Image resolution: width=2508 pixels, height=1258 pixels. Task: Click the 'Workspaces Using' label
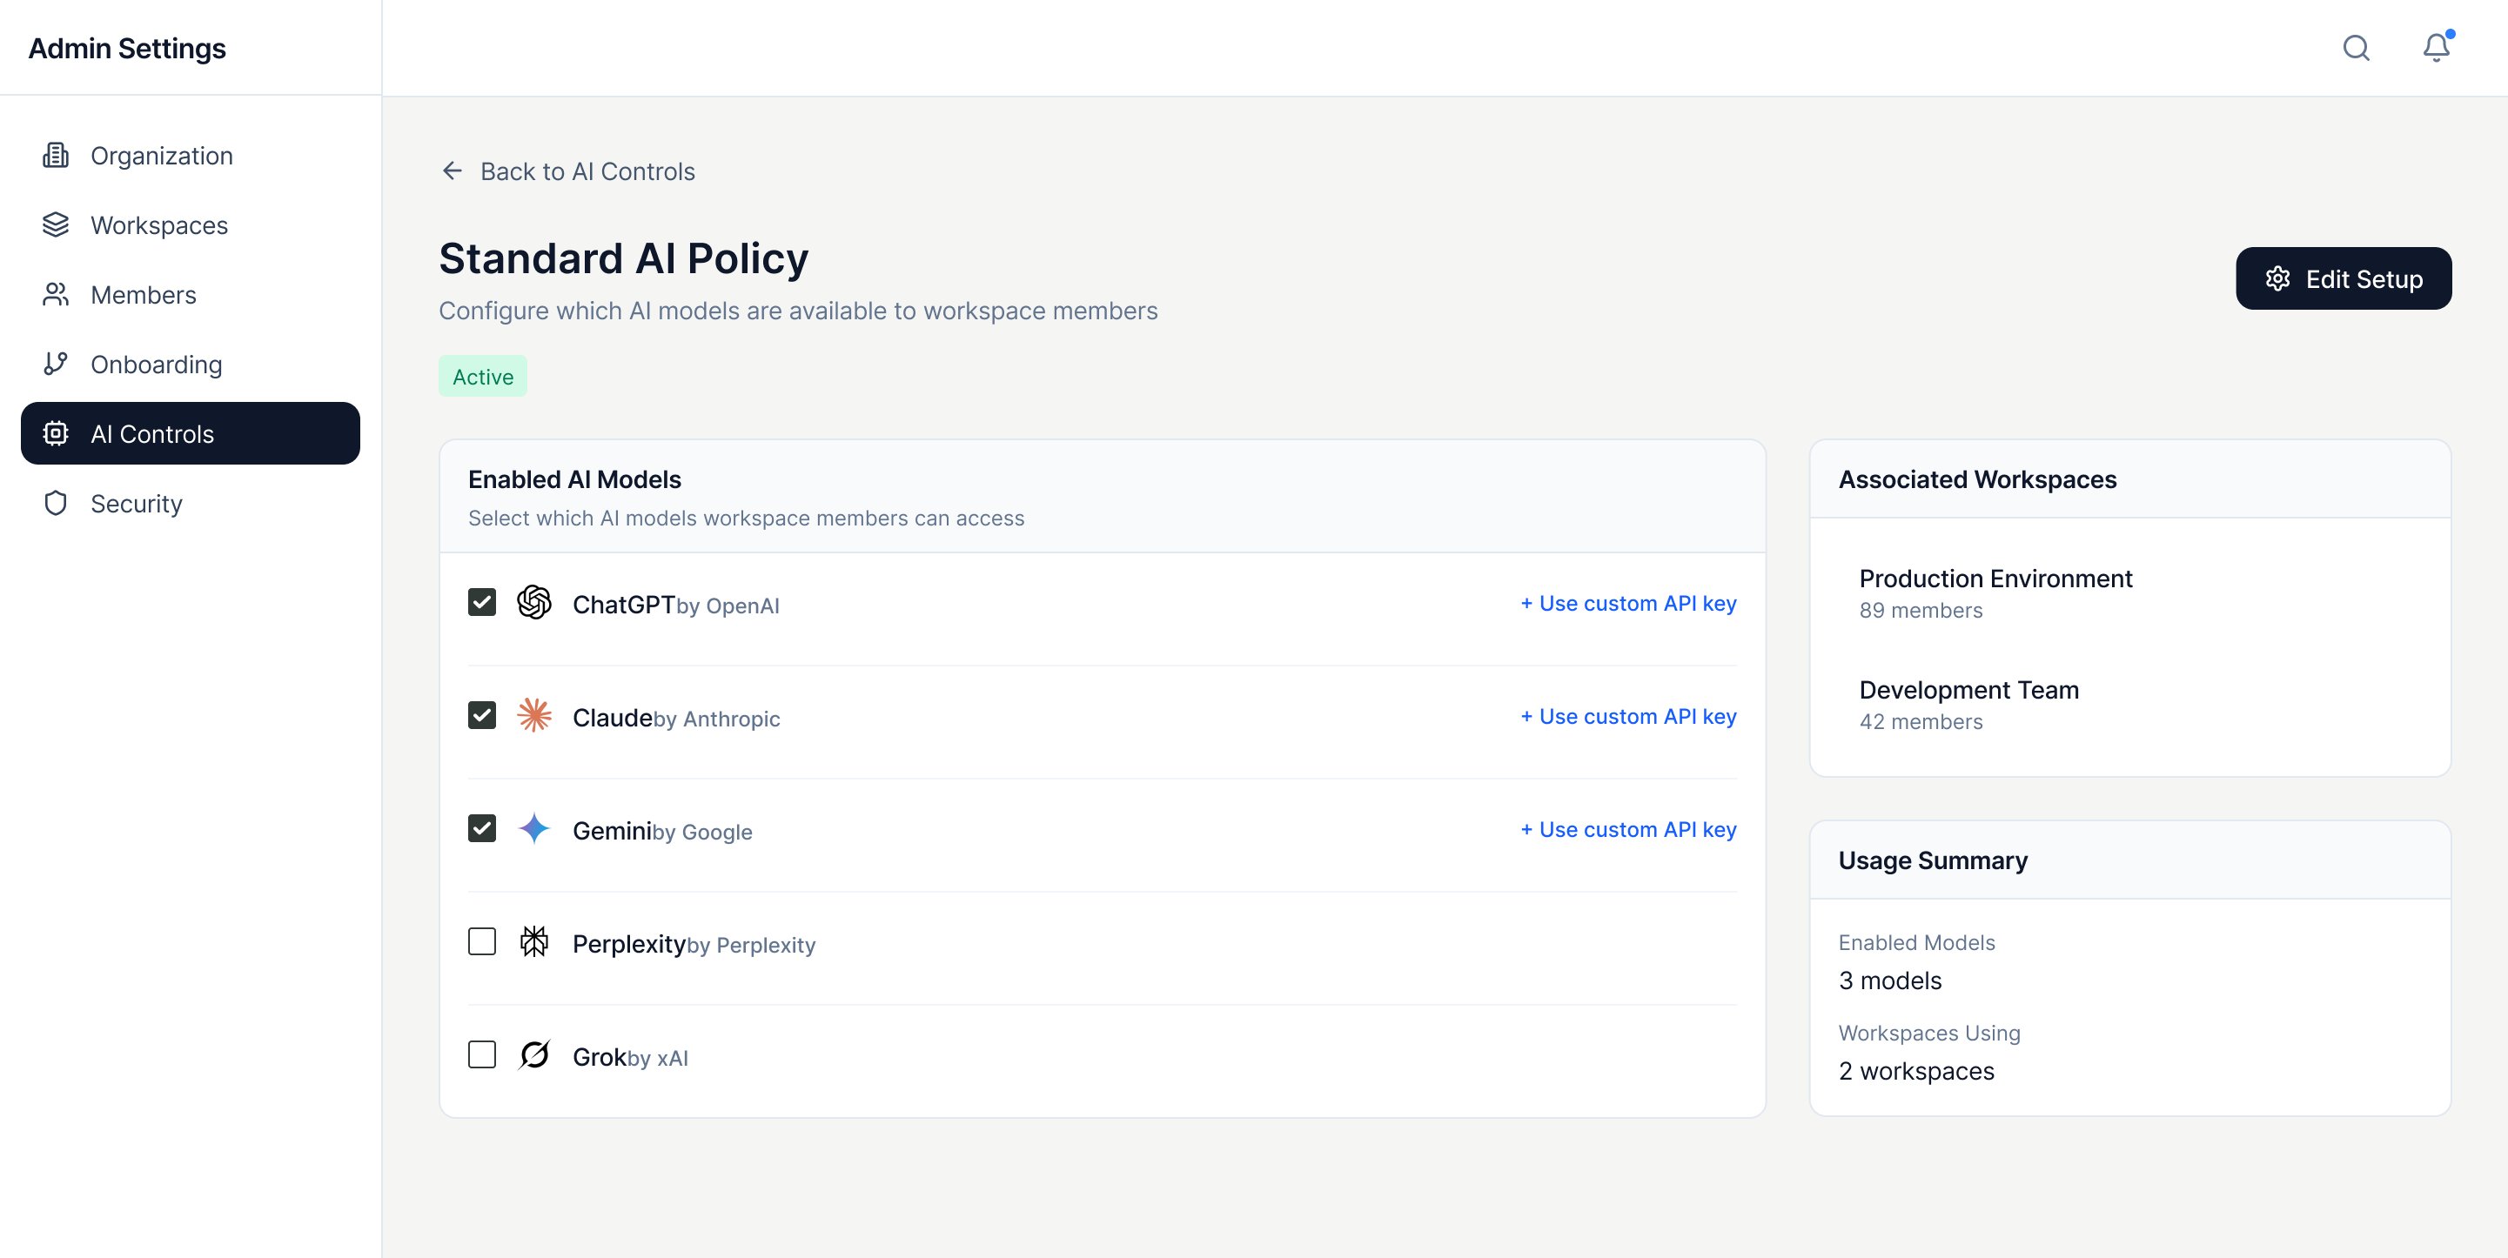[x=1929, y=1033]
